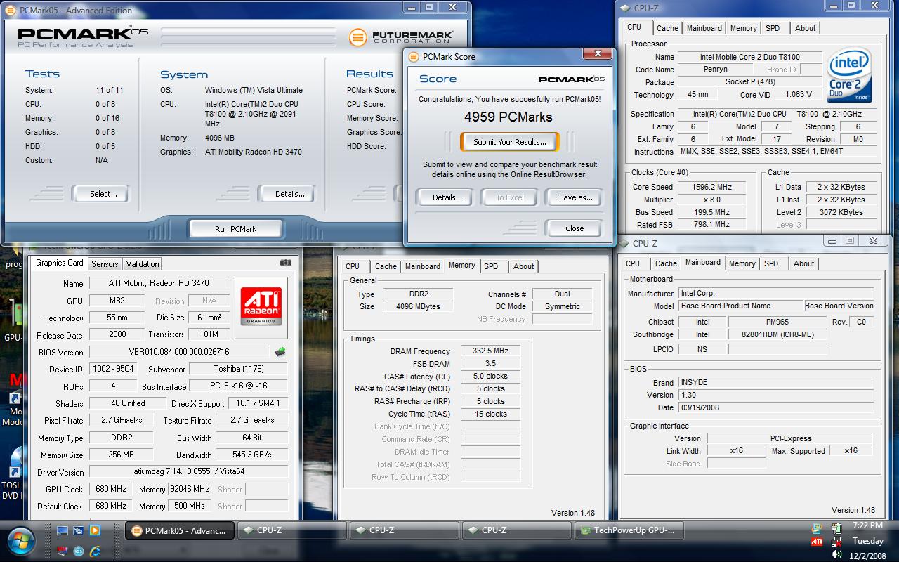Screen dimensions: 899x562
Task: Click the Futuremark Corporation logo
Action: [x=401, y=37]
